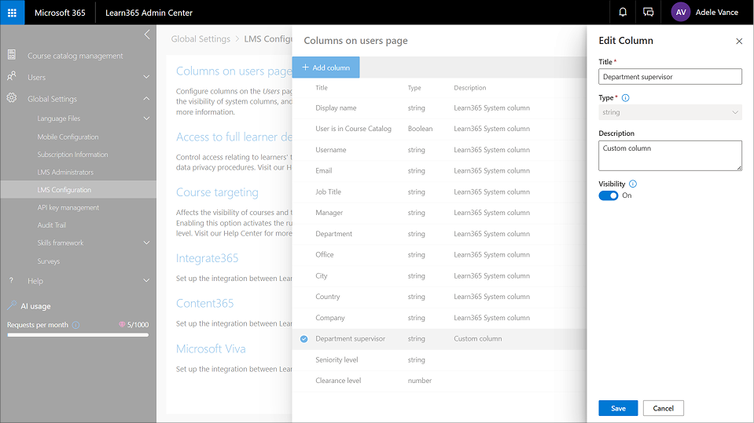Click the Learn365 Admin Center title

coord(149,13)
